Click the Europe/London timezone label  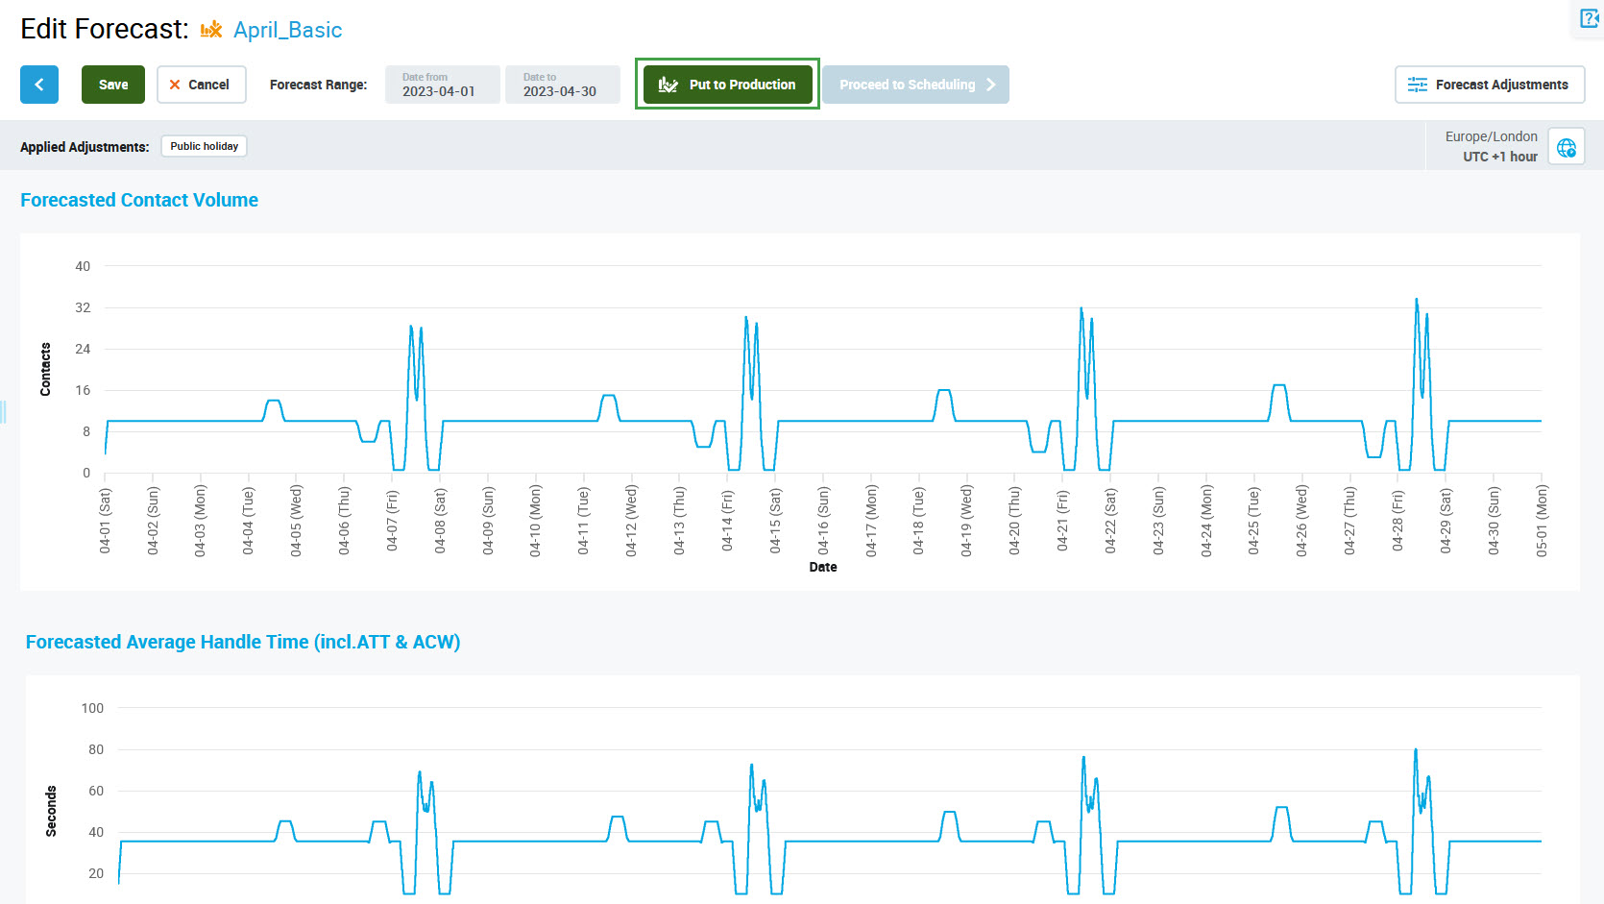coord(1491,136)
